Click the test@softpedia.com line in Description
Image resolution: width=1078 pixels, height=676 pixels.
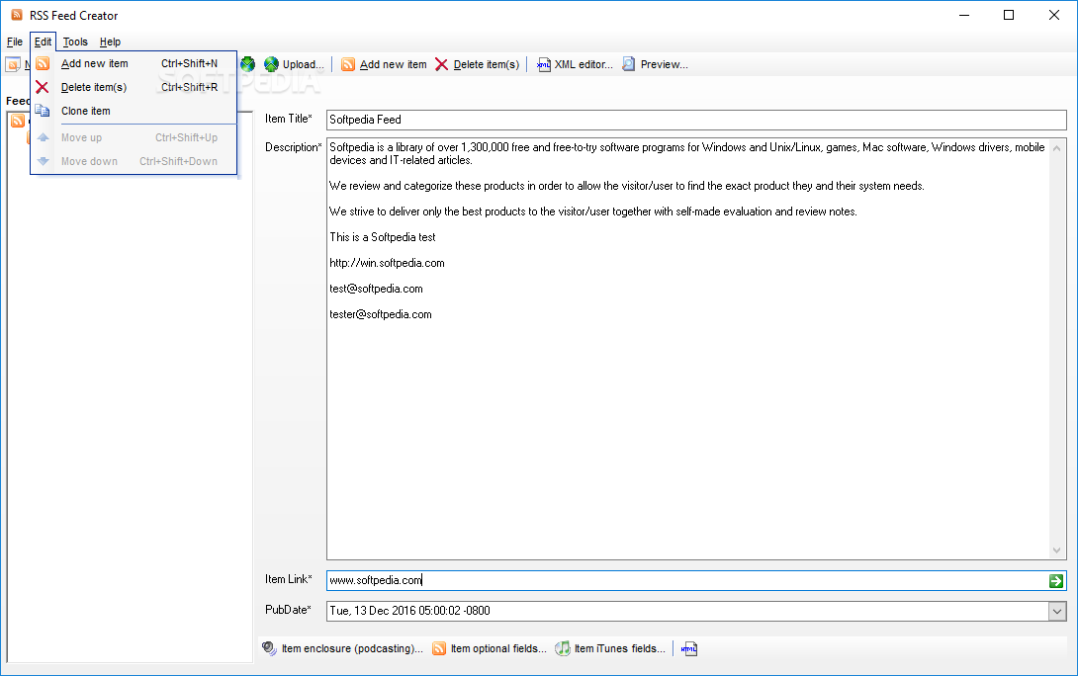pos(376,289)
